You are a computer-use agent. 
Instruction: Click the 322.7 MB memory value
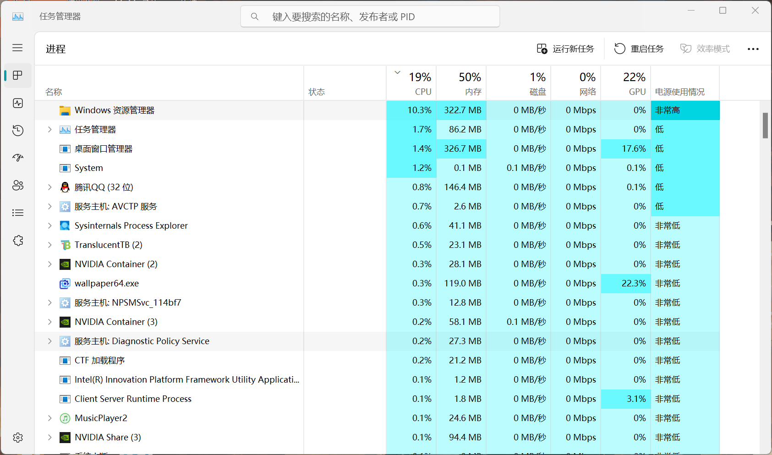click(463, 110)
